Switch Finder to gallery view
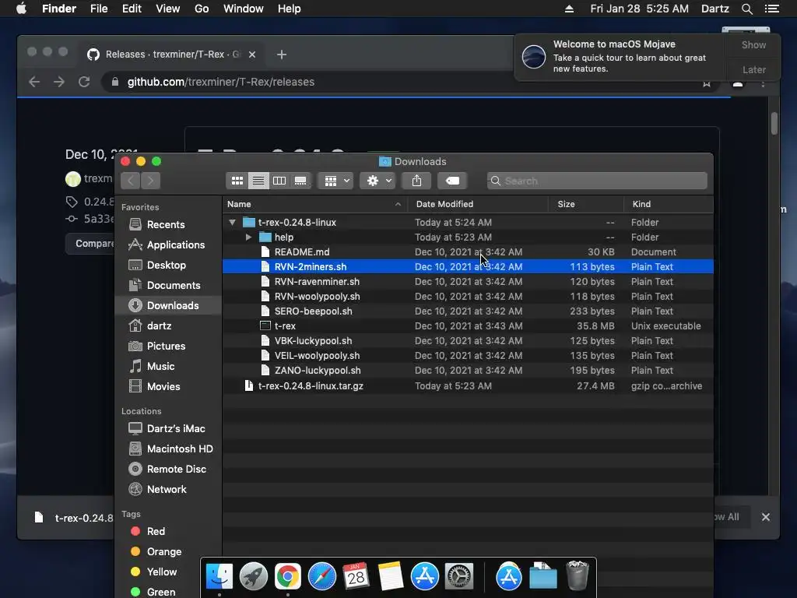This screenshot has width=797, height=598. tap(300, 181)
